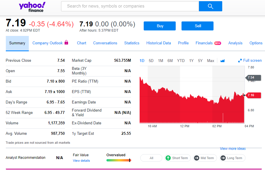The width and height of the screenshot is (265, 171).
Task: Open chart in Full screen
Action: tap(250, 61)
